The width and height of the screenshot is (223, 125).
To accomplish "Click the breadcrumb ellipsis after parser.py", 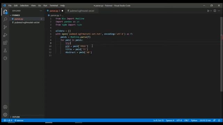I will [x=63, y=15].
